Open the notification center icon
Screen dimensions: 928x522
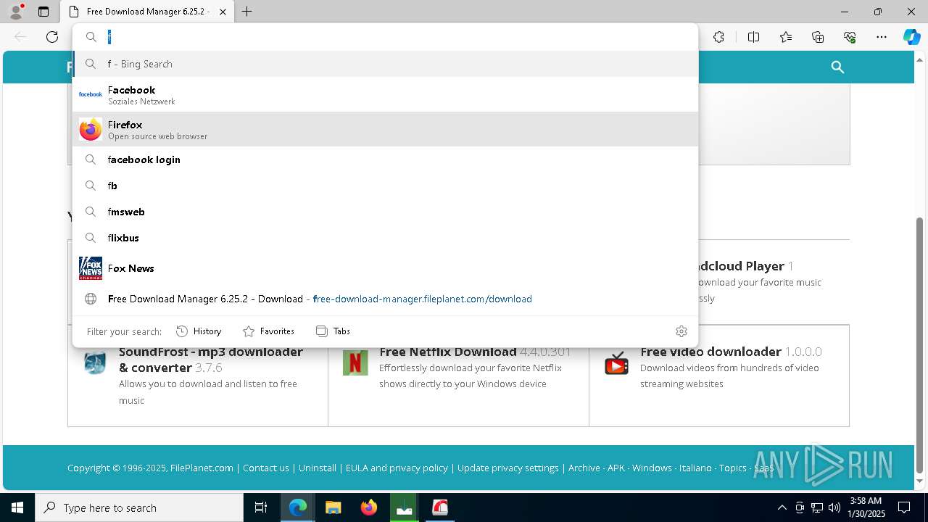pos(904,507)
